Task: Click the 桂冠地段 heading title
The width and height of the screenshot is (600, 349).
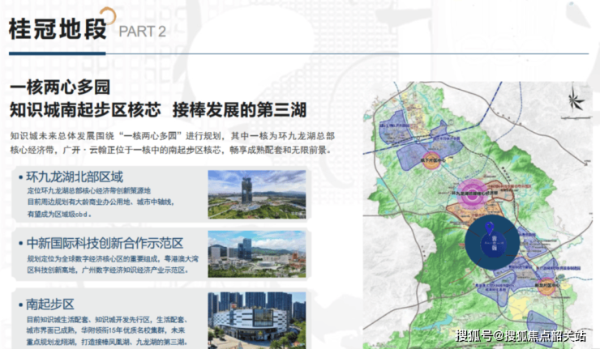Action: pyautogui.click(x=58, y=29)
